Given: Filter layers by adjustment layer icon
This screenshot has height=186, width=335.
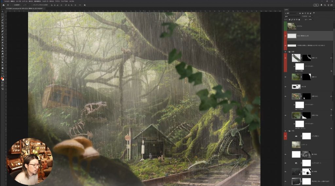Looking at the screenshot, I should click(303, 13).
